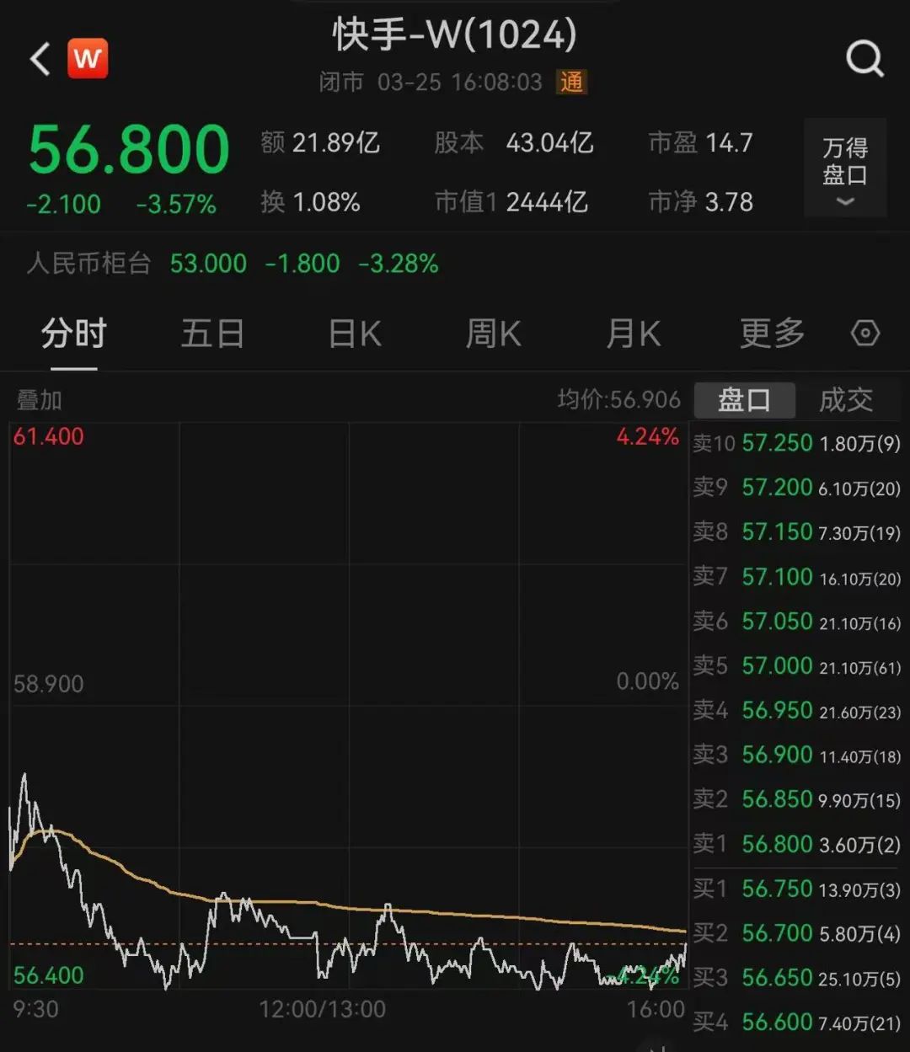Select the 买4 56.600 order row
This screenshot has height=1052, width=910.
pos(797,1023)
